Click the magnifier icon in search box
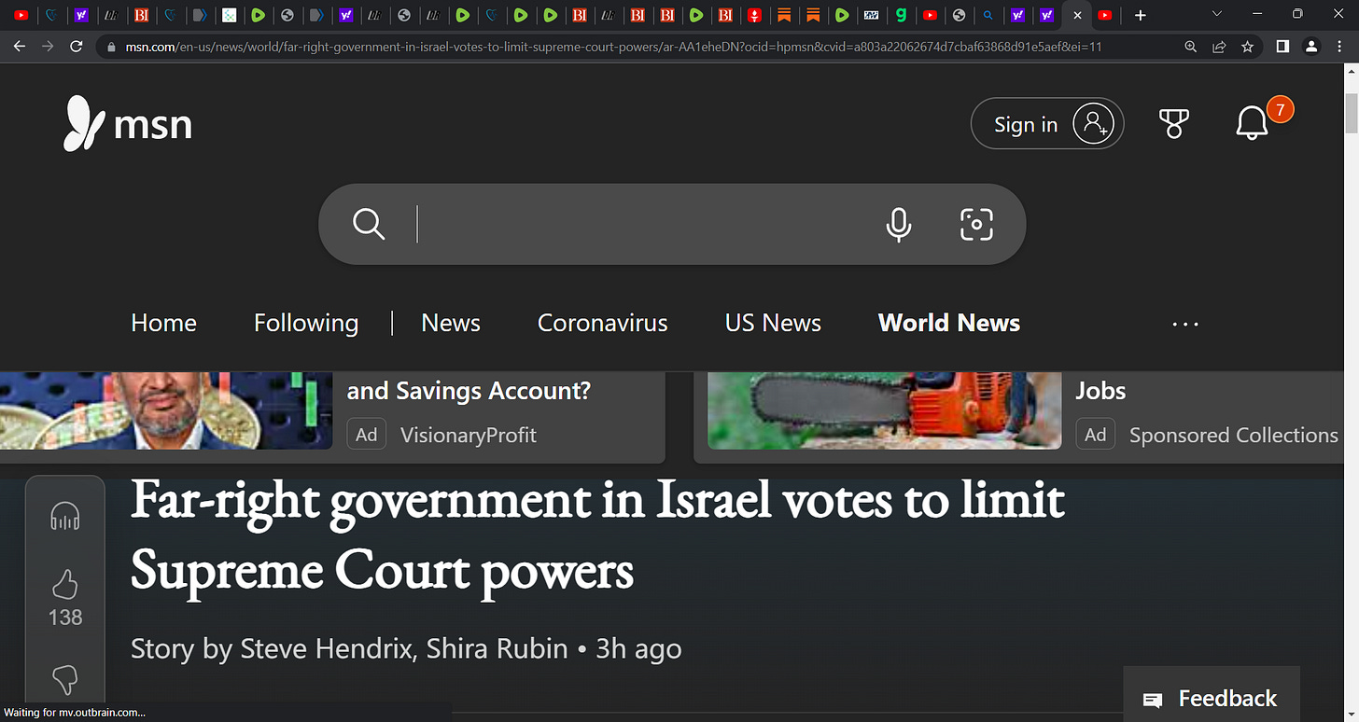 click(369, 224)
